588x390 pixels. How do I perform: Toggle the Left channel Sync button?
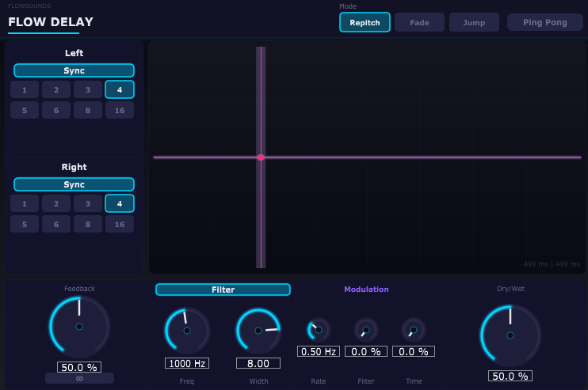[x=74, y=70]
